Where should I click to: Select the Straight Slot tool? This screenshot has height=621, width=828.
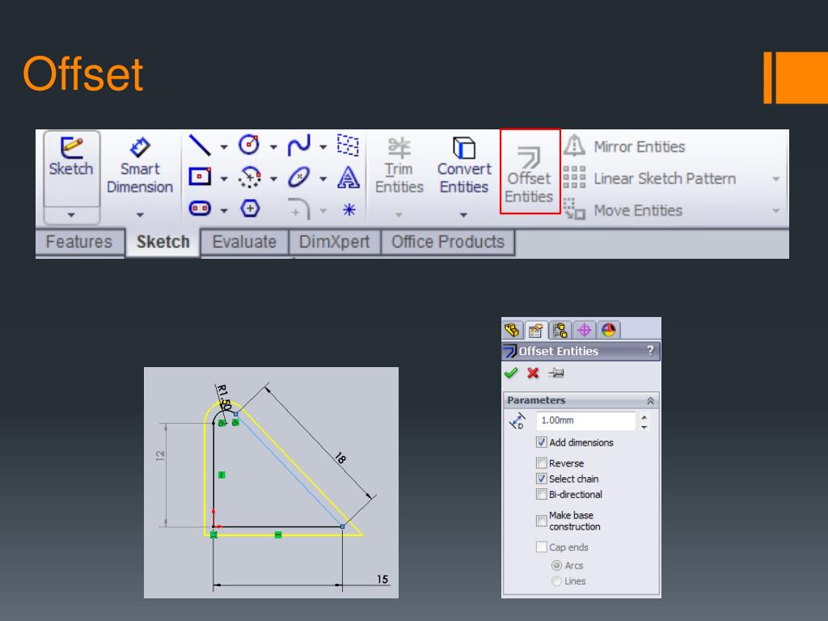click(x=201, y=209)
